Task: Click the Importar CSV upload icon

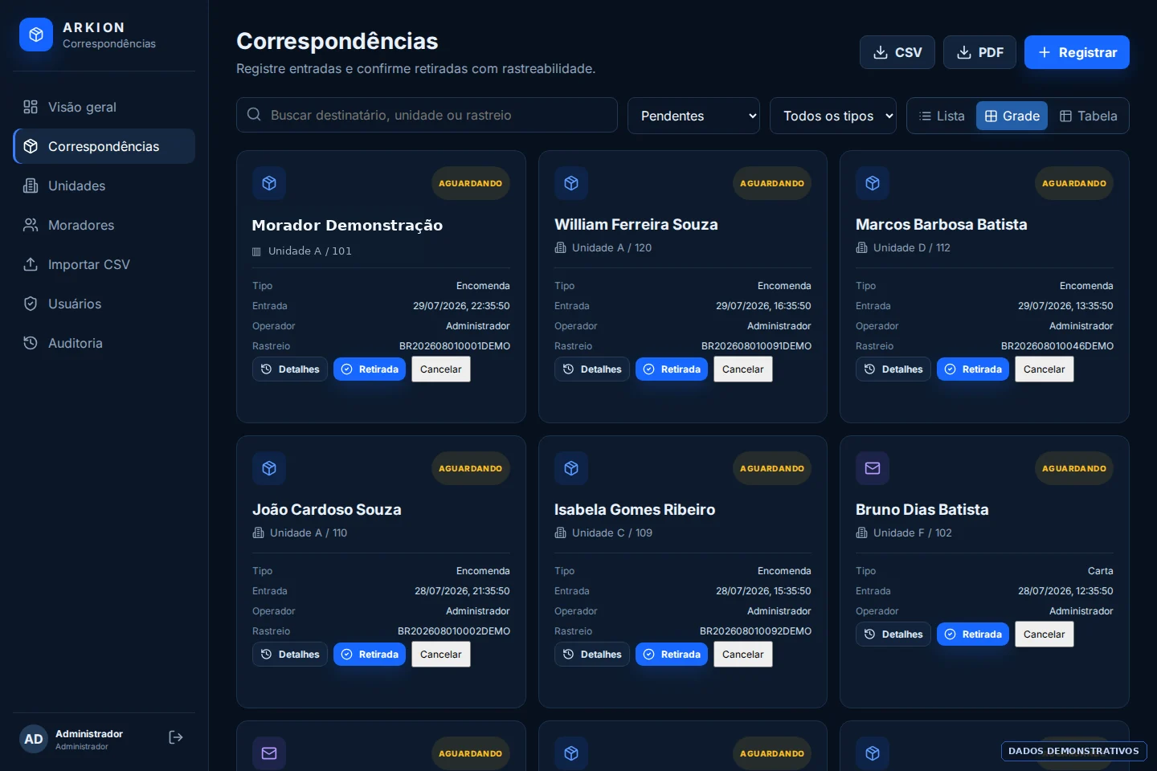Action: (31, 264)
